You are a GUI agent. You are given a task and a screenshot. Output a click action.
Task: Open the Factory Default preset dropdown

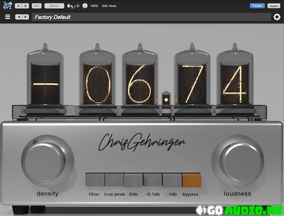(151, 17)
